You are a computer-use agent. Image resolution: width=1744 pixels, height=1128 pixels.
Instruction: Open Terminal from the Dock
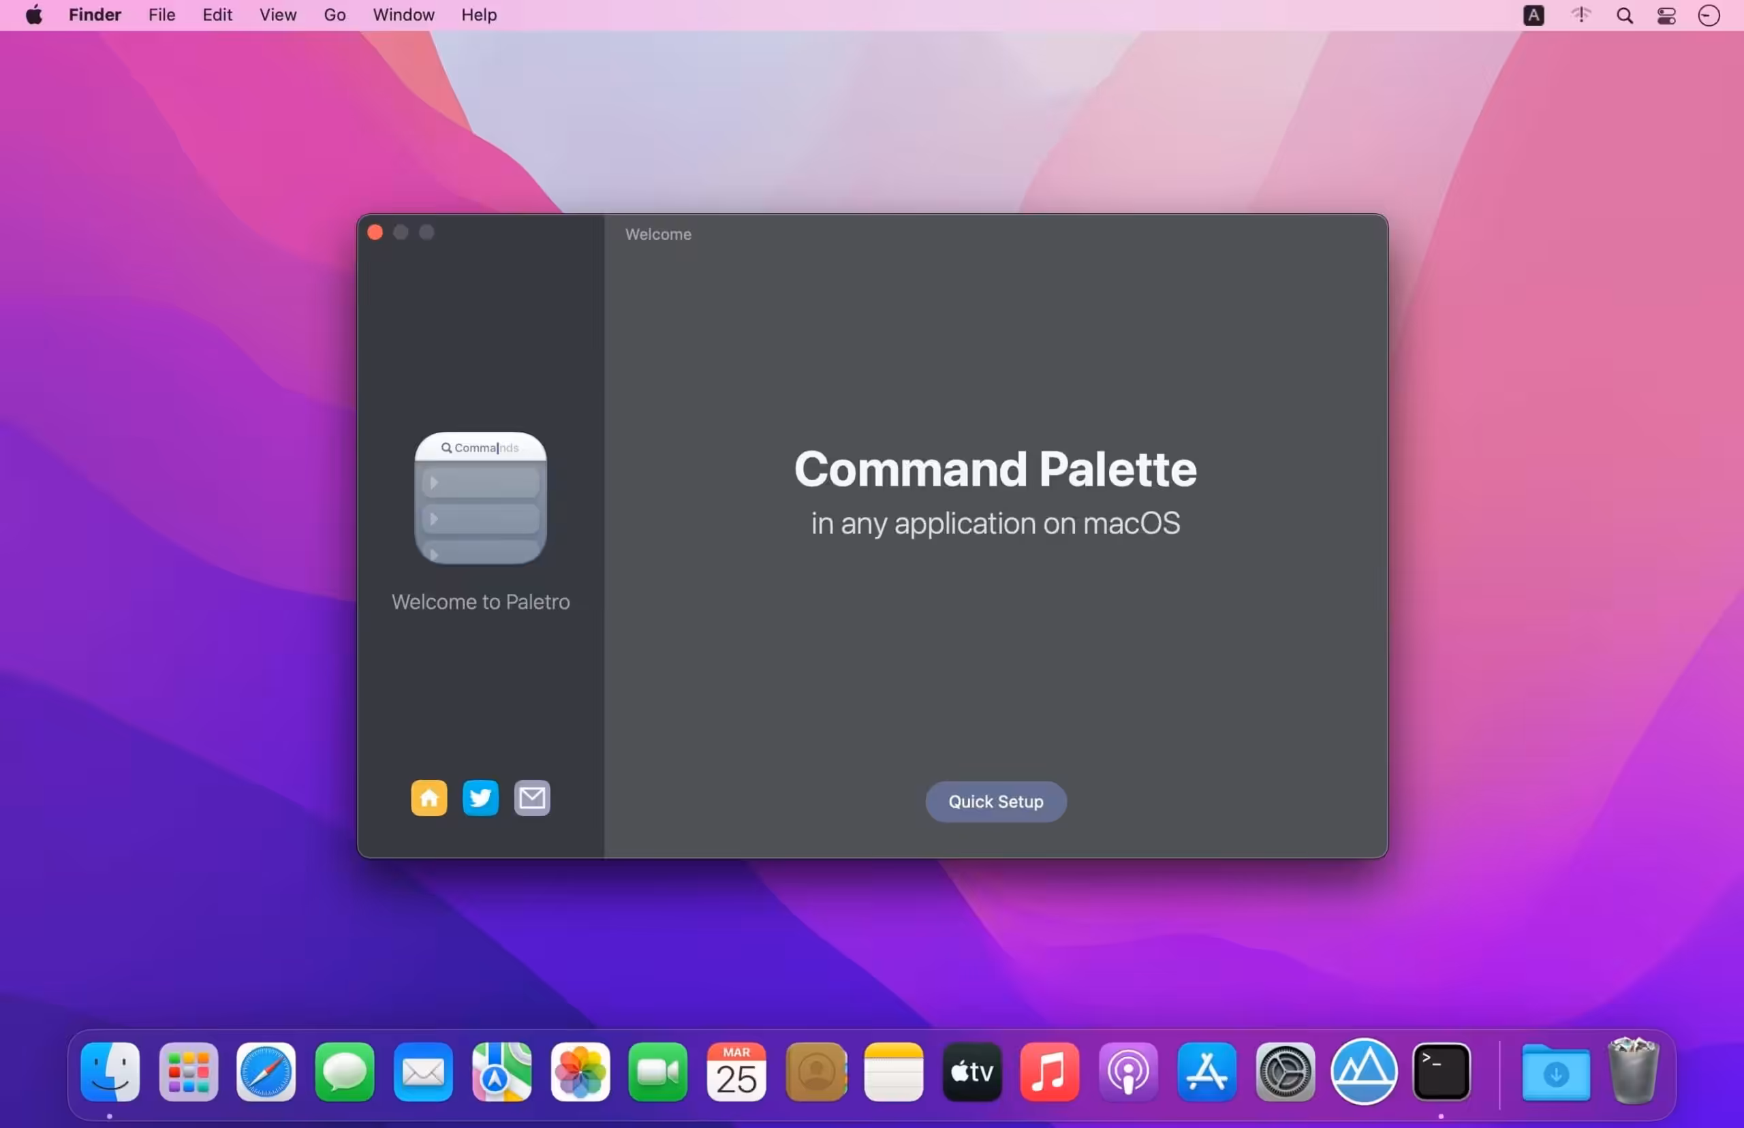pyautogui.click(x=1441, y=1071)
